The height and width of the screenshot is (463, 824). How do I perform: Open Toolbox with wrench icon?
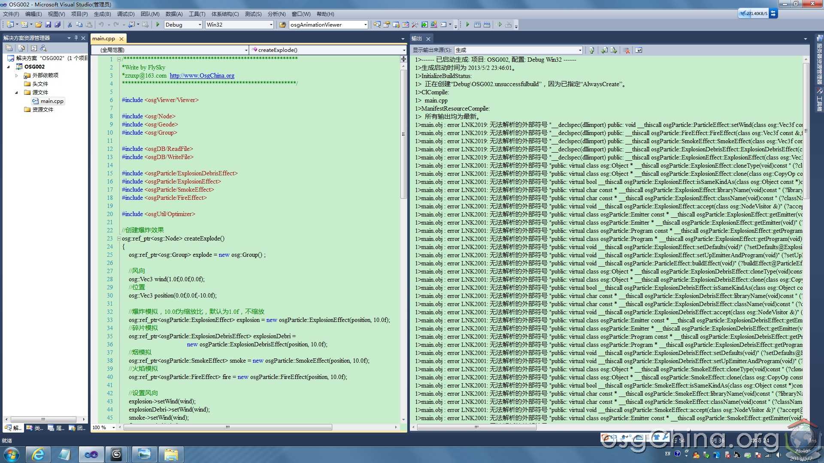415,24
